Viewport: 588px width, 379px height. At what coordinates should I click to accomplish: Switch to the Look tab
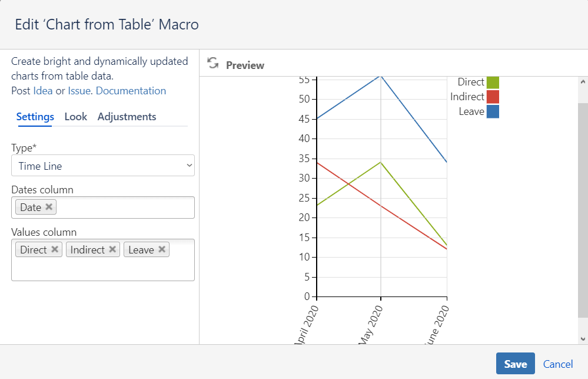click(75, 116)
